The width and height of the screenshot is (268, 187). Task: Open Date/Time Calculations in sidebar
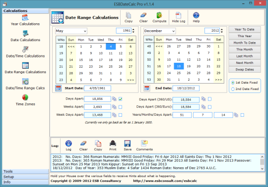click(25, 52)
